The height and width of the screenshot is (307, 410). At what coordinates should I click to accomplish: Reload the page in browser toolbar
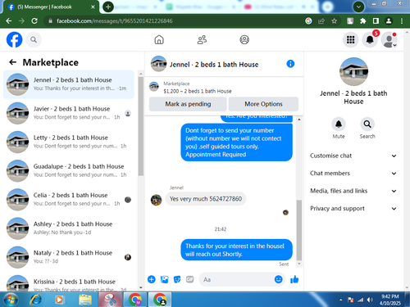(34, 21)
